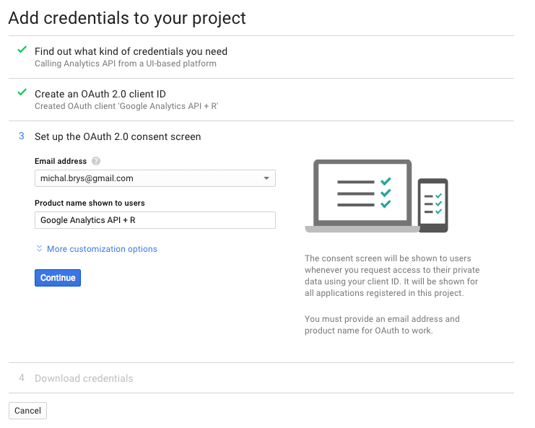Click the phone illustration with checklist

433,205
